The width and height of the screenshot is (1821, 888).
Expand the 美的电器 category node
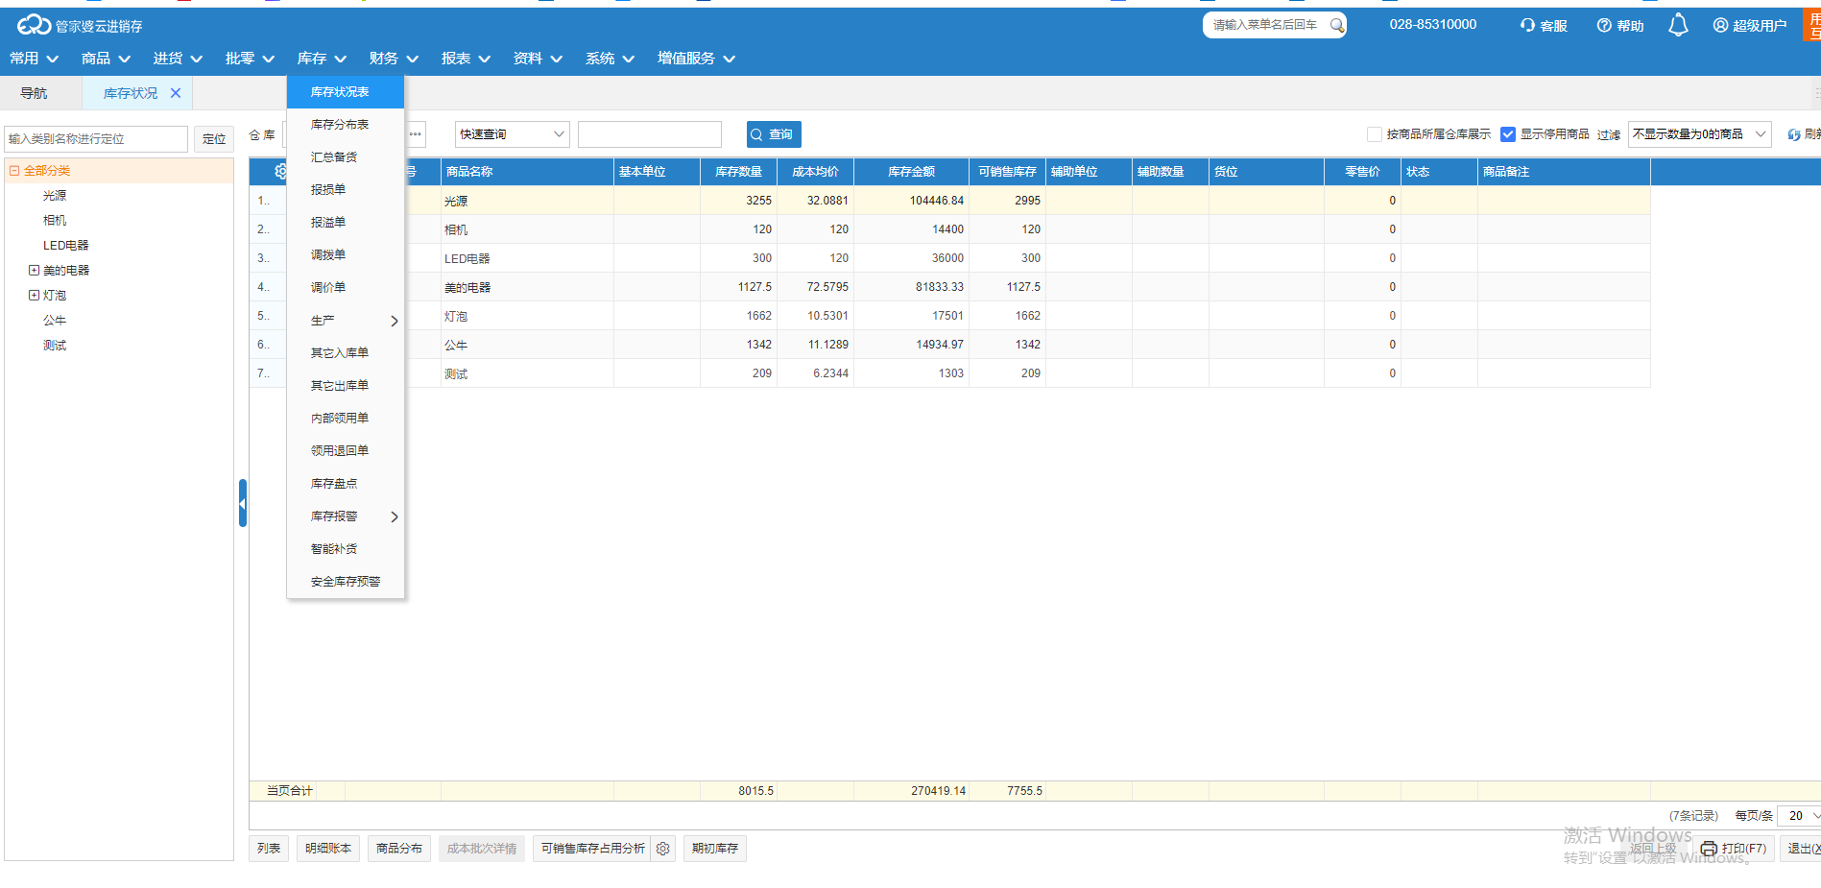pos(34,271)
